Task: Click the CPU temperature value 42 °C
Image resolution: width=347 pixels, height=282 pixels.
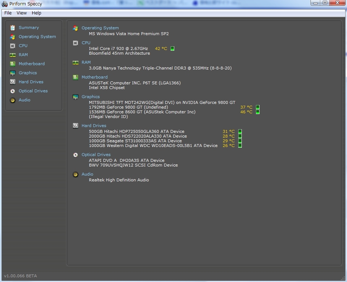Action: click(x=161, y=49)
